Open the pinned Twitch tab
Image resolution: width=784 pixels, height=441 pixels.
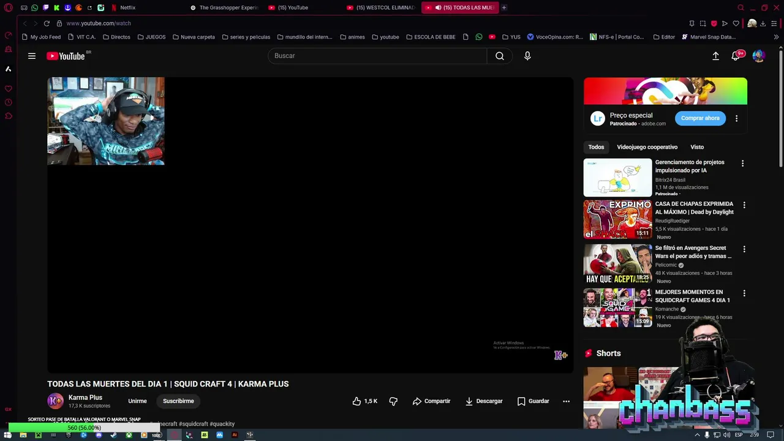[x=45, y=7]
